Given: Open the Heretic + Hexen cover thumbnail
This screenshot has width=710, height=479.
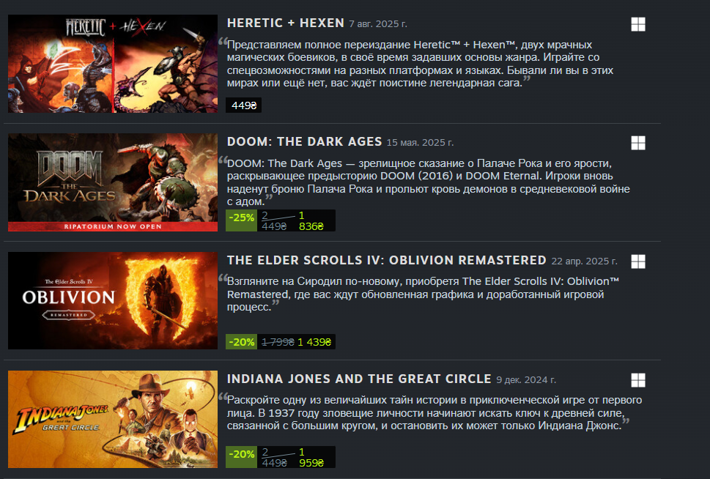Looking at the screenshot, I should coord(113,64).
